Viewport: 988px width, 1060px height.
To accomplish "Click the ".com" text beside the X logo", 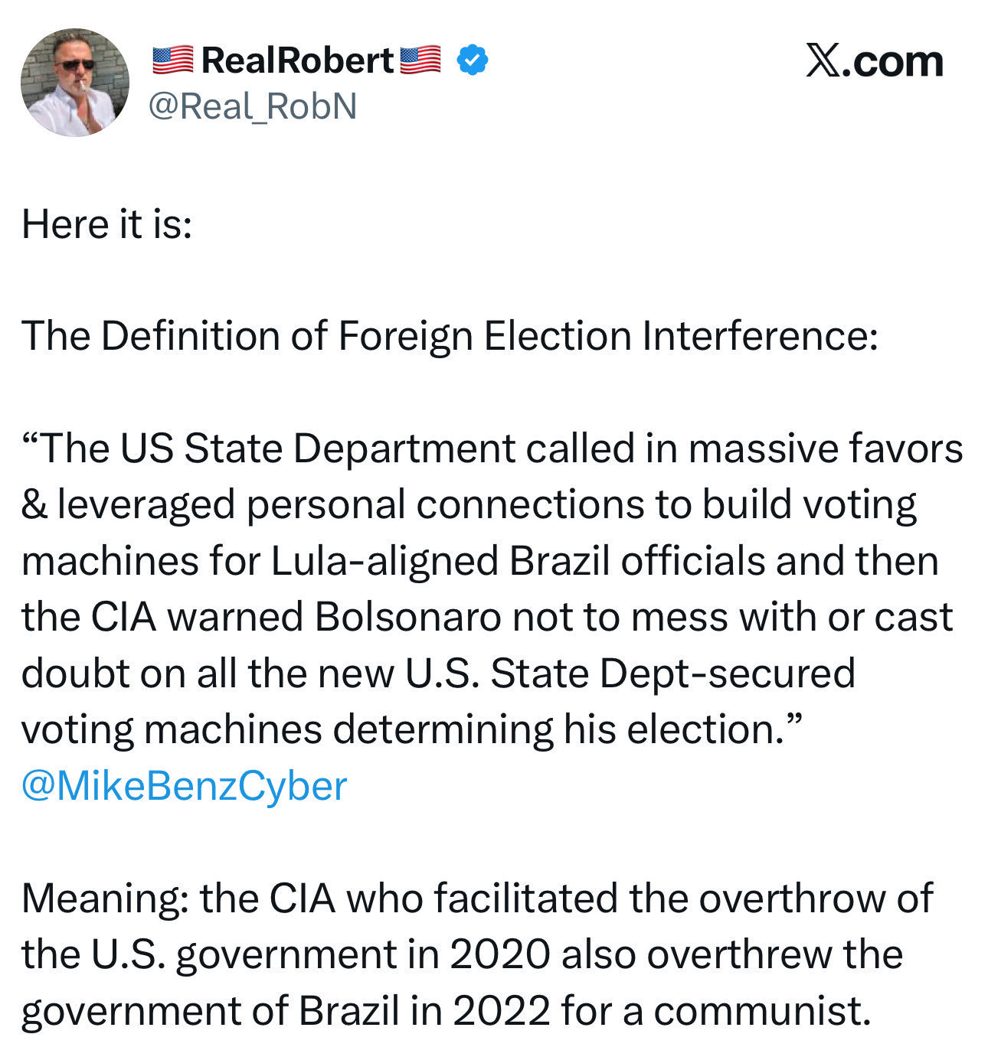I will point(893,61).
